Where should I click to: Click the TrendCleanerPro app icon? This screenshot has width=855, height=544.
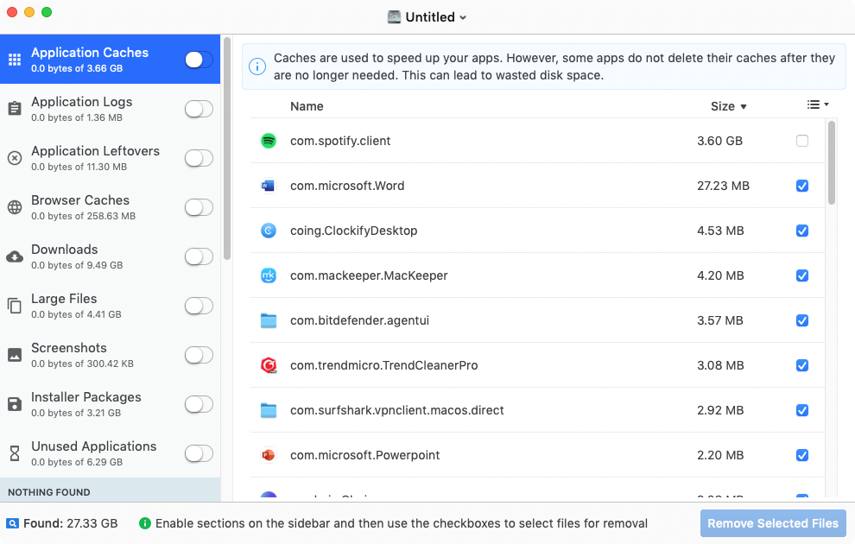(x=269, y=365)
